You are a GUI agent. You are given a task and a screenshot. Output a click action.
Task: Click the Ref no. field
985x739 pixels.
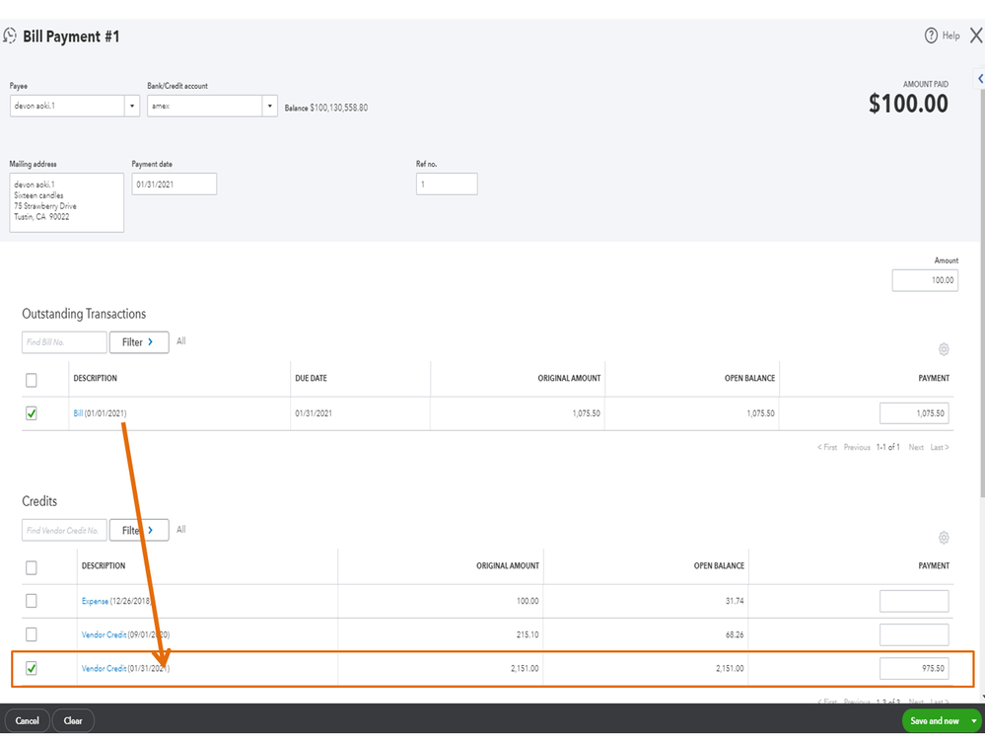[447, 185]
